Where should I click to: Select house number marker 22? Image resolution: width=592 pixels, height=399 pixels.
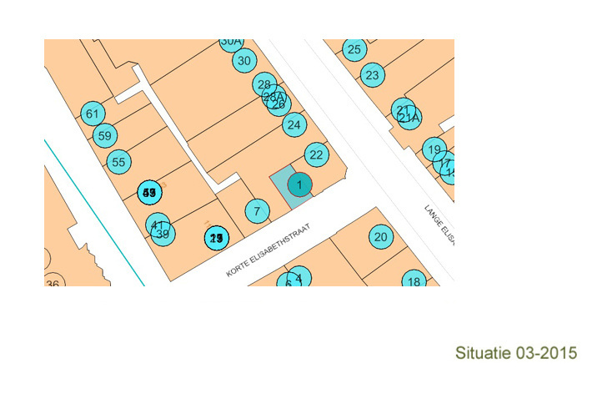(315, 154)
